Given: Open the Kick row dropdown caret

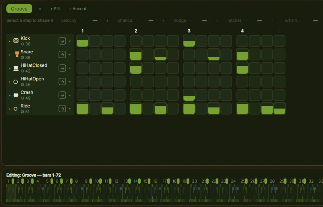Looking at the screenshot, I should click(70, 41).
